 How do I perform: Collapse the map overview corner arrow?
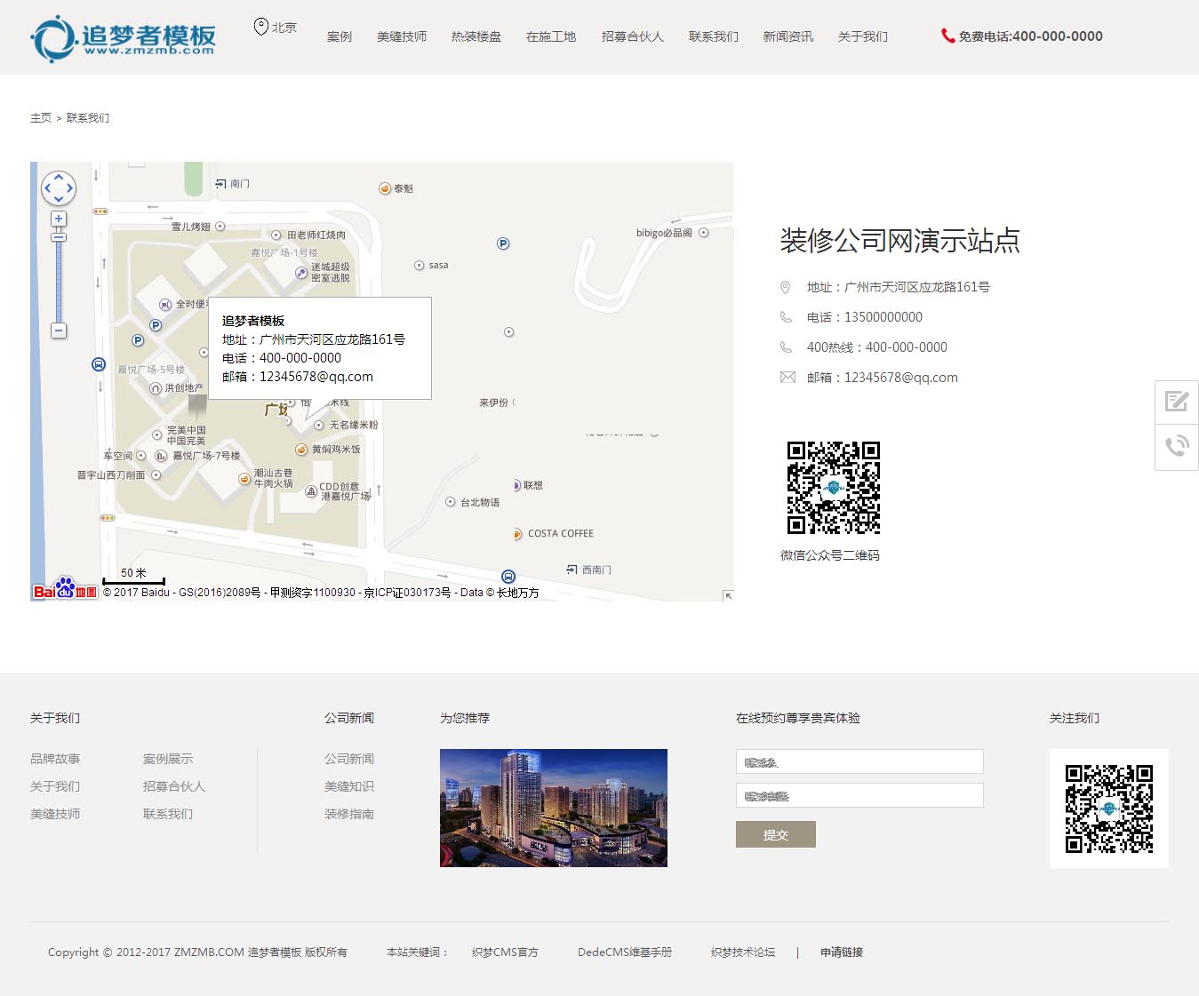[728, 595]
